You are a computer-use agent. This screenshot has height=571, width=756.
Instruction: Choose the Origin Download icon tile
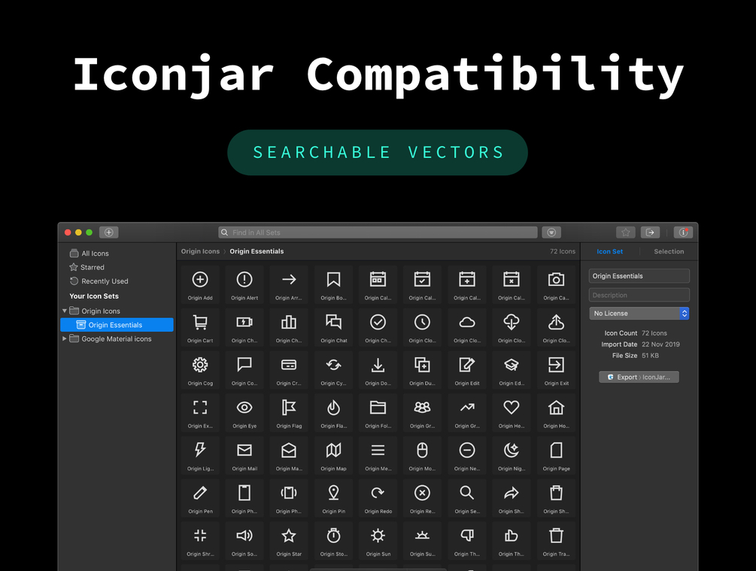click(378, 370)
